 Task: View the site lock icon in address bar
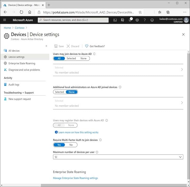[39, 12]
